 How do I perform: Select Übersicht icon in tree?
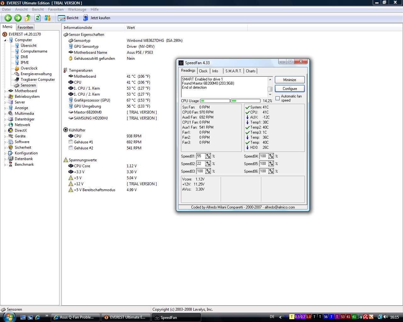(17, 46)
